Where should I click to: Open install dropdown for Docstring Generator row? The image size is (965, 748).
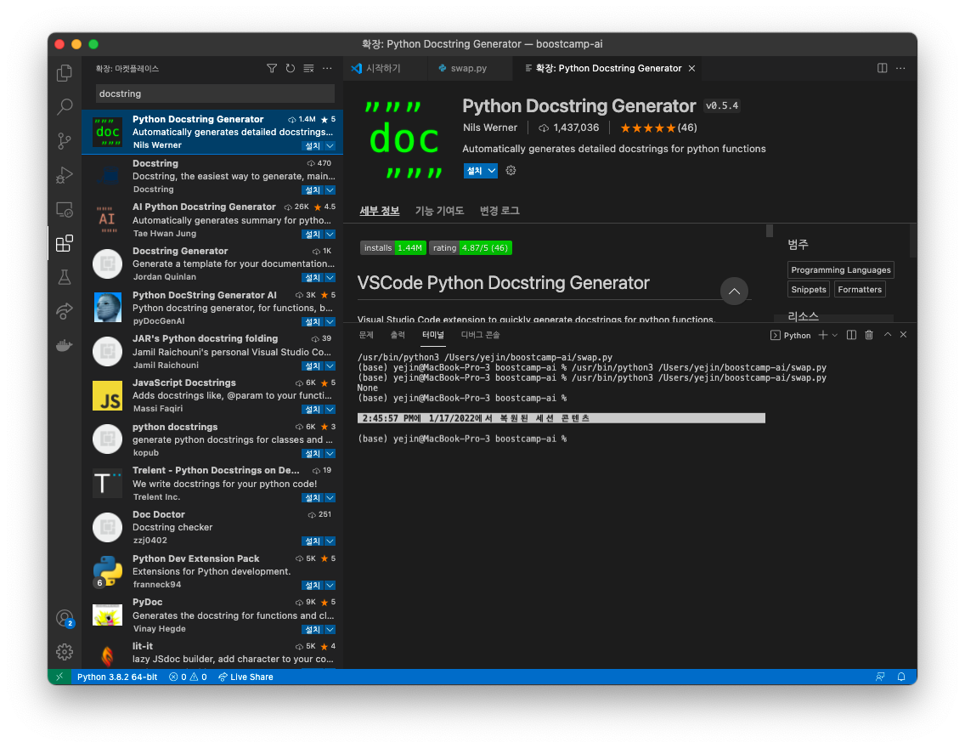coord(330,278)
